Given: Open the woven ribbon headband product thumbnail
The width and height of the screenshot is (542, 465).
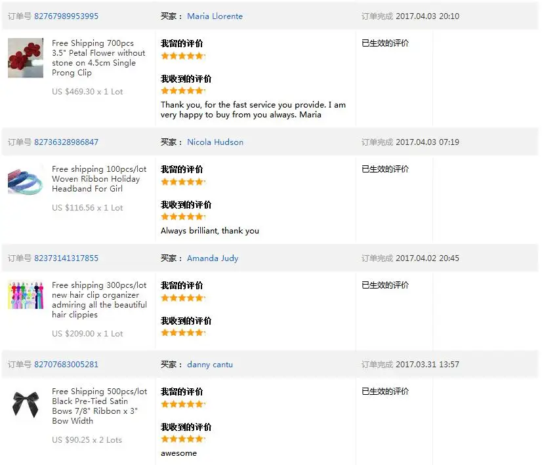Looking at the screenshot, I should tap(26, 180).
